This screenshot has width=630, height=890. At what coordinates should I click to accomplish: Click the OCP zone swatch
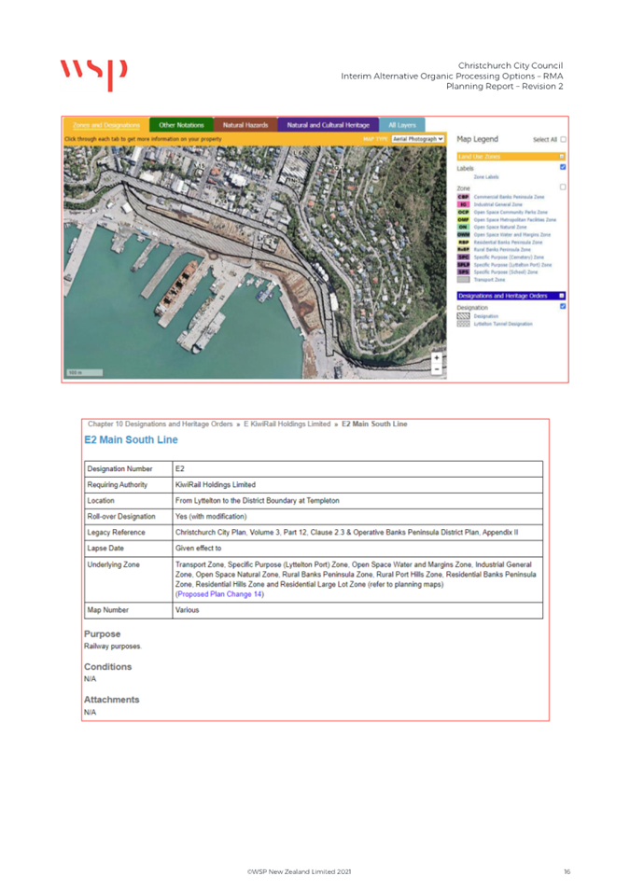point(464,213)
